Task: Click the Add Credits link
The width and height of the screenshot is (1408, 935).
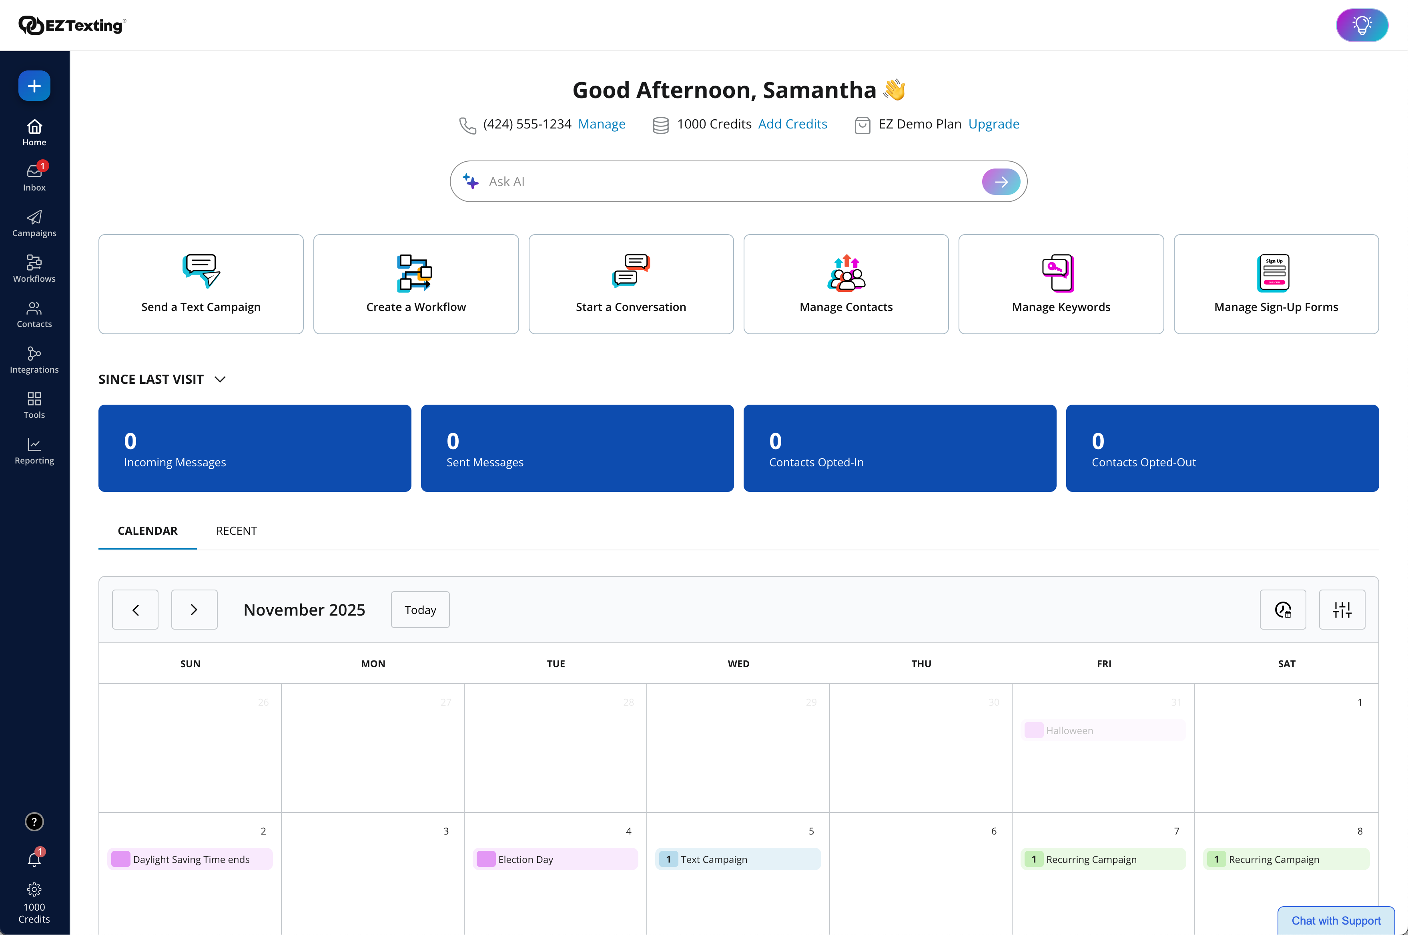Action: (792, 124)
